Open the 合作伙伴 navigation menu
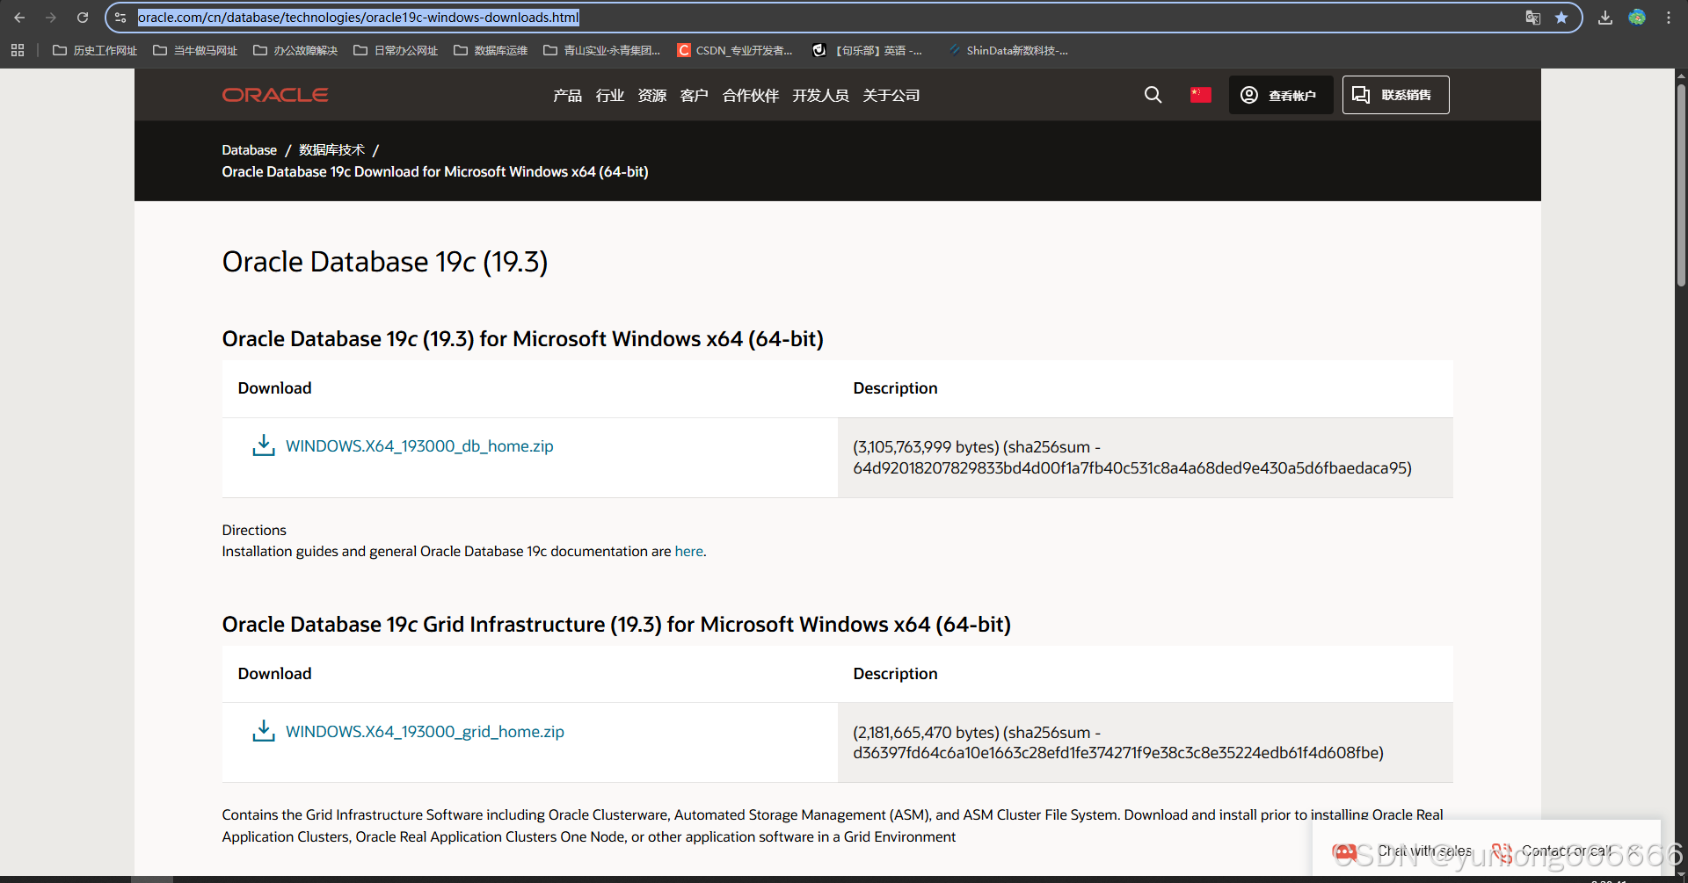This screenshot has width=1688, height=883. click(750, 95)
